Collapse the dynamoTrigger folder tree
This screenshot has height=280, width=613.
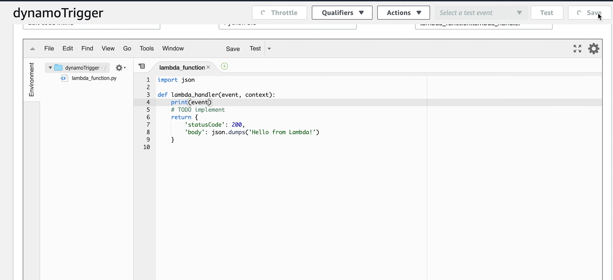(50, 68)
